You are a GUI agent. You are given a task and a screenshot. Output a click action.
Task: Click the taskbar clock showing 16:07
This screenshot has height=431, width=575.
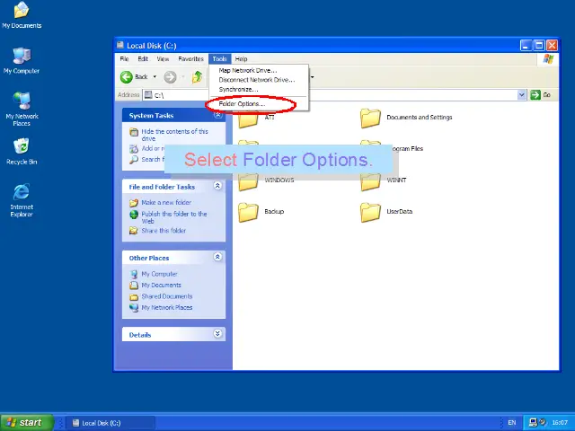point(560,423)
